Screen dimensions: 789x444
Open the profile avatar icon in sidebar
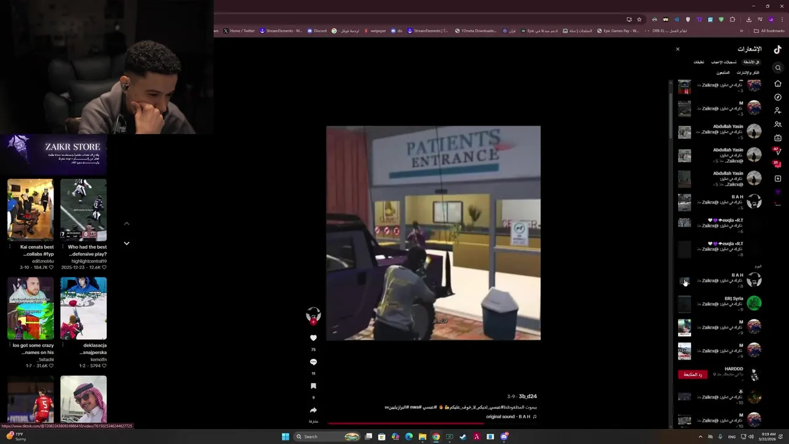[778, 192]
